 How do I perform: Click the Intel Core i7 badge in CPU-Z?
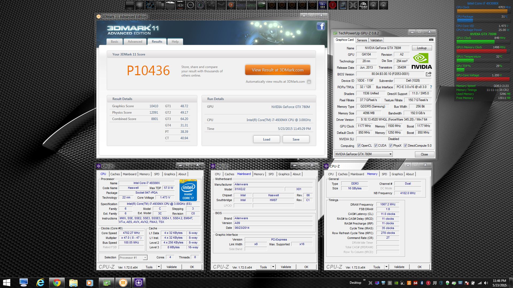click(188, 190)
